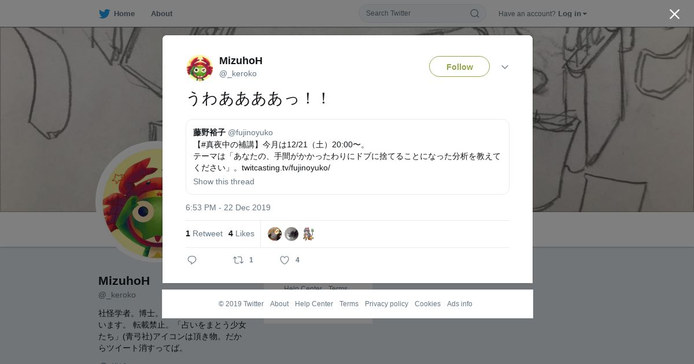This screenshot has width=694, height=364.
Task: Click second liker's gray avatar
Action: pyautogui.click(x=291, y=234)
